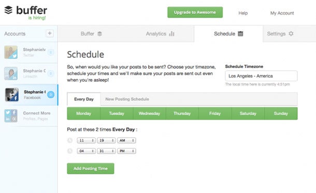This screenshot has width=316, height=193.
Task: Click the Buffer tab's stack icon
Action: [99, 34]
